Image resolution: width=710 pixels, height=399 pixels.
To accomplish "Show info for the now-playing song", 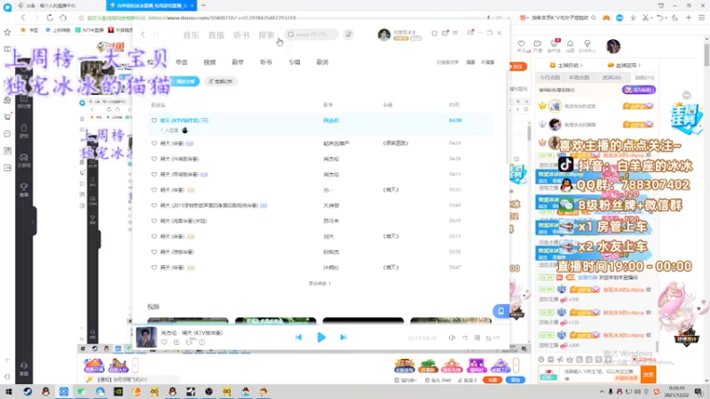I will 201,342.
